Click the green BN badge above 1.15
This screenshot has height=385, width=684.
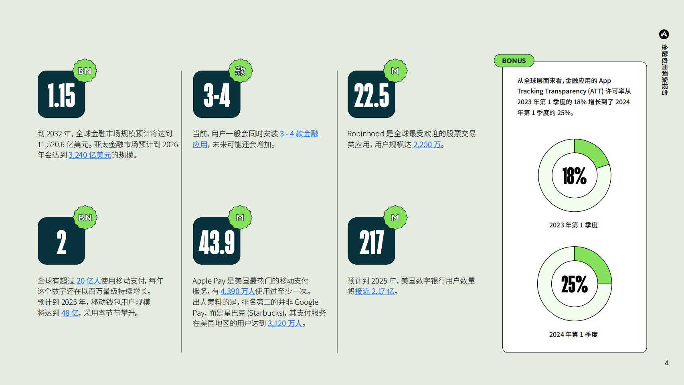pos(85,71)
